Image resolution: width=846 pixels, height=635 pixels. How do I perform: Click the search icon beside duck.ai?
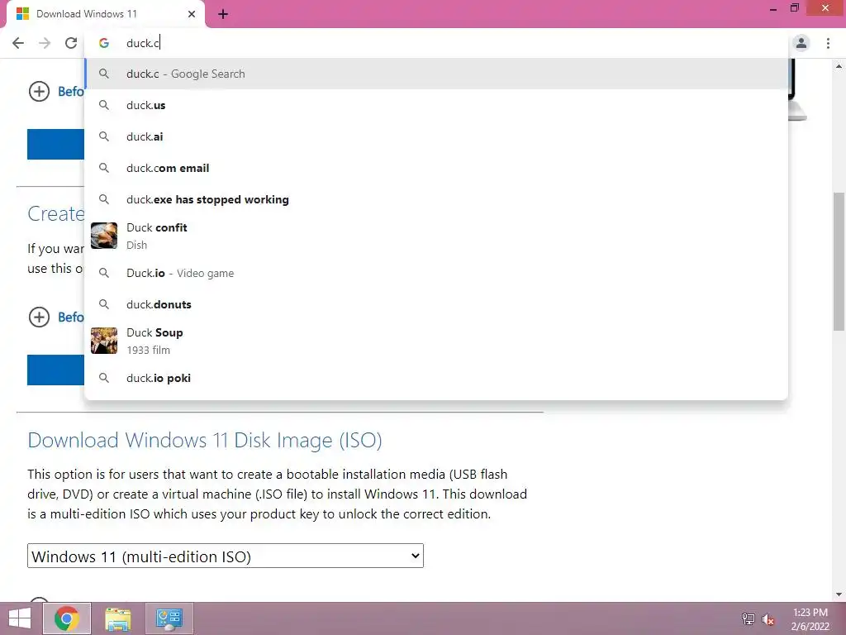click(x=103, y=136)
